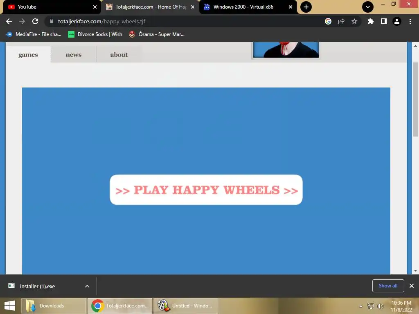Open the taskbar clock and date

click(x=401, y=306)
